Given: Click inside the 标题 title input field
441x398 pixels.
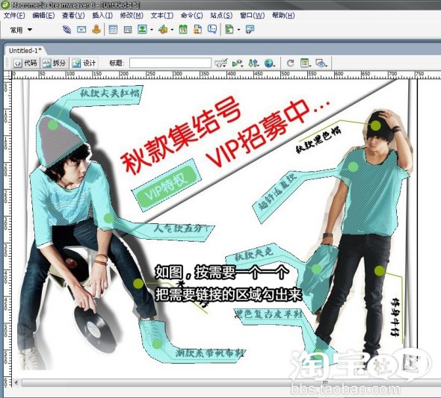Looking at the screenshot, I should point(170,63).
